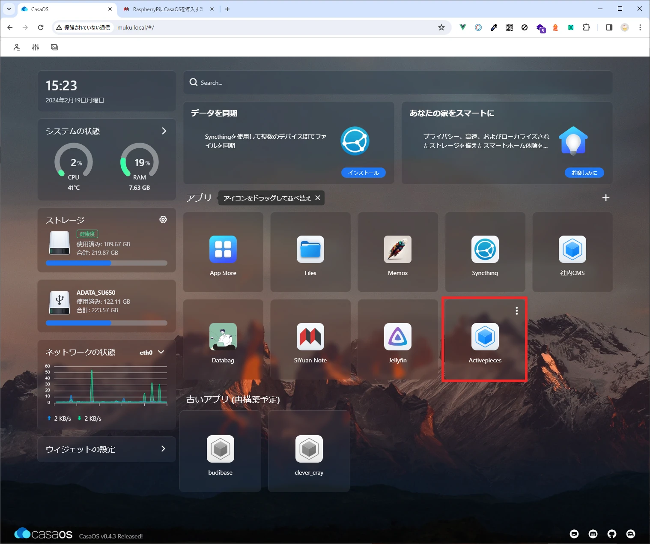Open the Activepieces app icon
Screen dimensions: 650x544
click(485, 337)
